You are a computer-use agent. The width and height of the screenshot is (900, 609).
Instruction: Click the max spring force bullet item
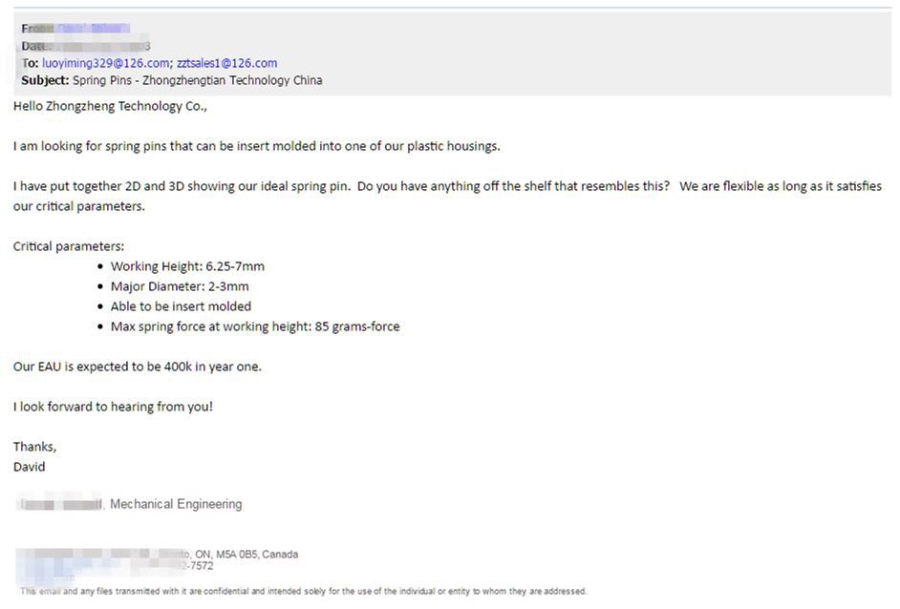click(255, 326)
